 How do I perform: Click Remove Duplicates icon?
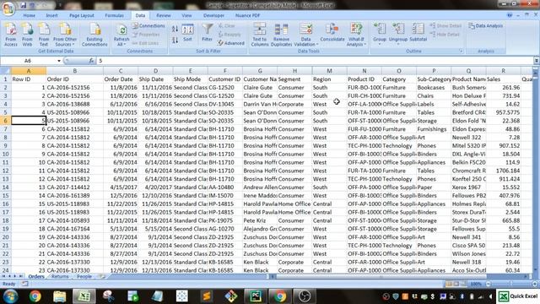point(281,35)
